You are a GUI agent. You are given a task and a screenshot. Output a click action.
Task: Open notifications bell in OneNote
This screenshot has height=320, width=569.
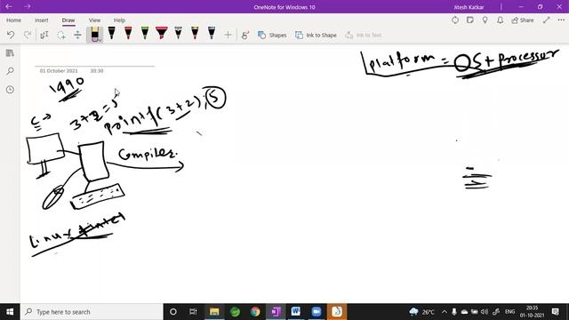tap(500, 20)
